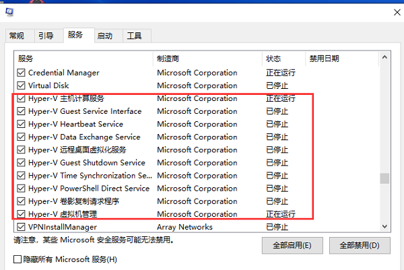Viewport: 404px width, 270px height.
Task: Select the Hyper-V Guest Shutdown Service row
Action: tap(86, 163)
